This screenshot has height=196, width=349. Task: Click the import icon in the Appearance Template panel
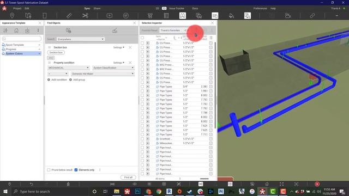pos(27,30)
